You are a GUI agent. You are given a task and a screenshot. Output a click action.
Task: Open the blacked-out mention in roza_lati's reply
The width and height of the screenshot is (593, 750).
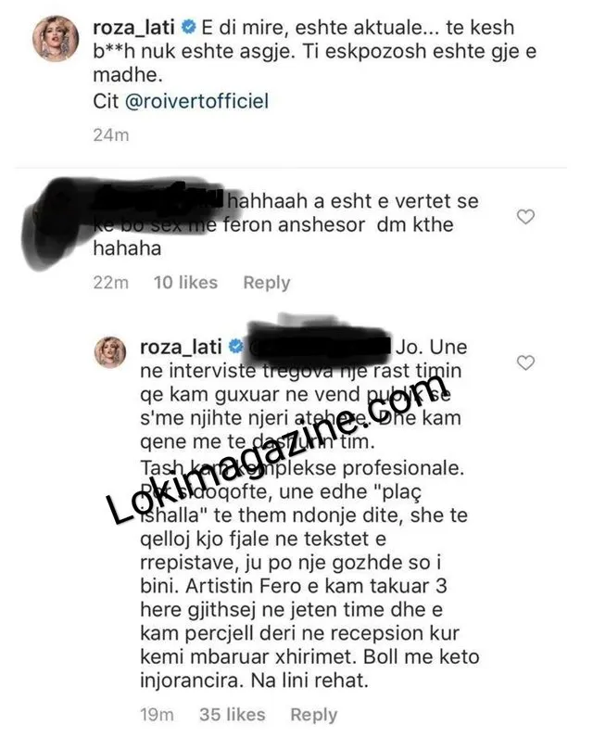click(319, 346)
